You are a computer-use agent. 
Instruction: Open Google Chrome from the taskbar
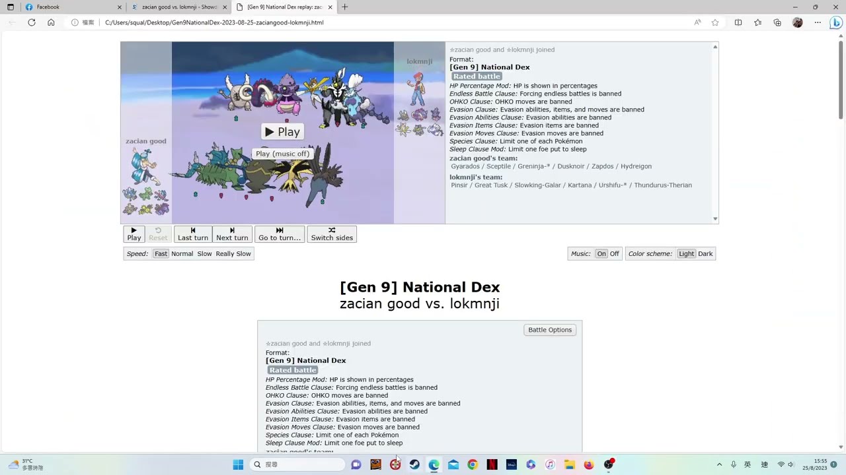(x=473, y=464)
